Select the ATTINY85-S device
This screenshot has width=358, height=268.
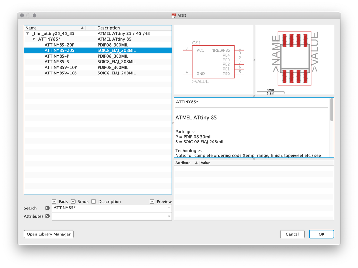[57, 62]
